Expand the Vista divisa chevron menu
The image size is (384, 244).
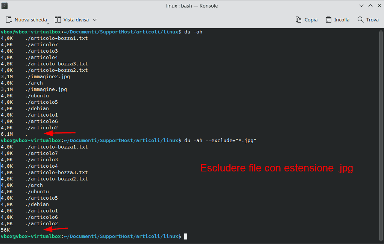[95, 20]
